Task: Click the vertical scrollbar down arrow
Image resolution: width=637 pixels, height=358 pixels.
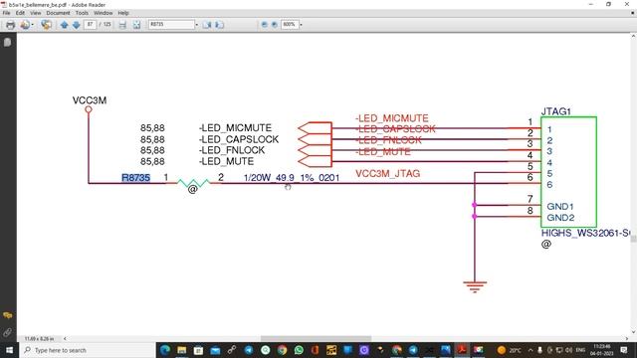Action: pyautogui.click(x=633, y=332)
